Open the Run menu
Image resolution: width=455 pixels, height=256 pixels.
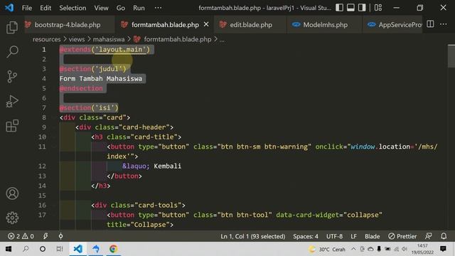click(x=139, y=8)
